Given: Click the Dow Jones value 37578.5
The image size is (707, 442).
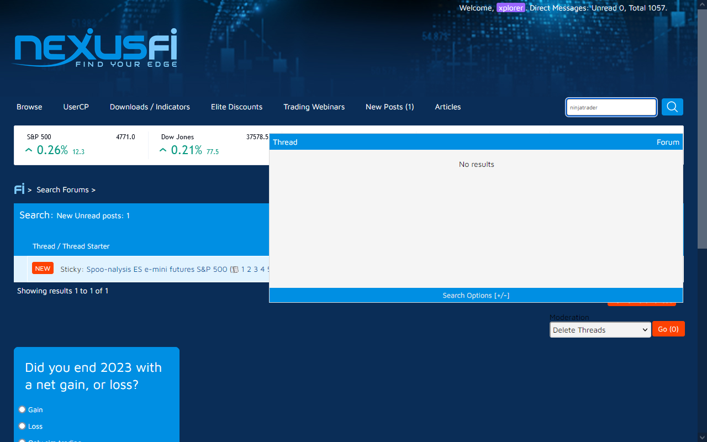Looking at the screenshot, I should click(257, 136).
